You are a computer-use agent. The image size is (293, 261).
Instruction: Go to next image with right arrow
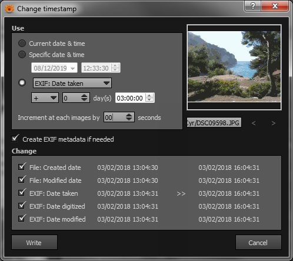pyautogui.click(x=274, y=123)
